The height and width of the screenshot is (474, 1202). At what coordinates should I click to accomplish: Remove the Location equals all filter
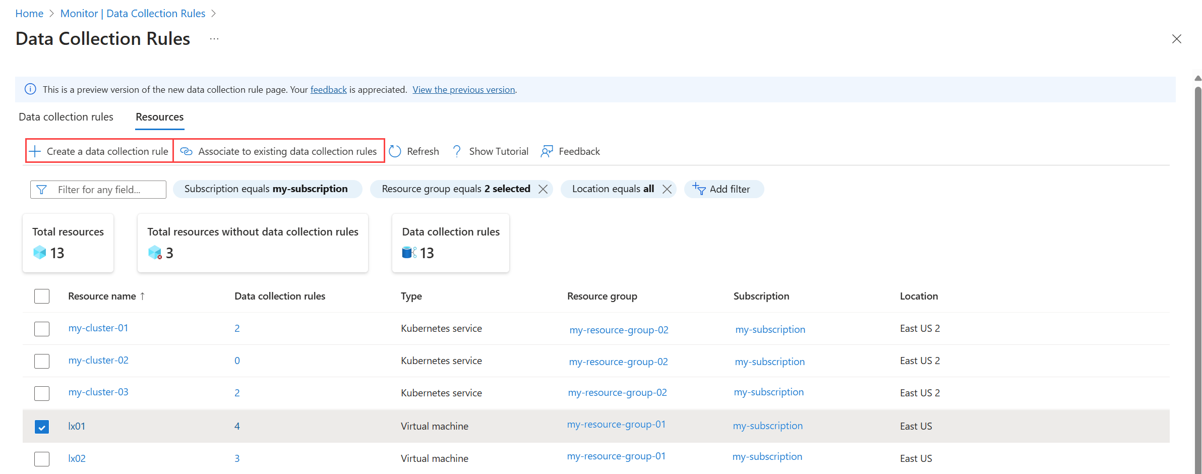click(x=667, y=189)
